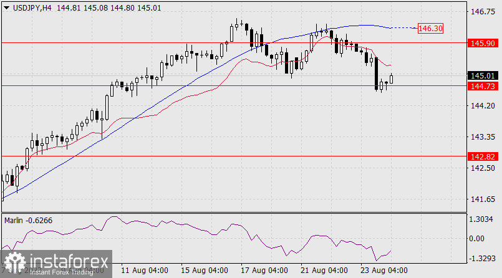Click the 142.82 red level price tag
The image size is (502, 278).
coord(483,156)
